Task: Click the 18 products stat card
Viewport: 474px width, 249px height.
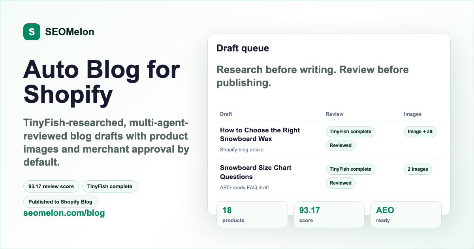Action: click(x=252, y=215)
